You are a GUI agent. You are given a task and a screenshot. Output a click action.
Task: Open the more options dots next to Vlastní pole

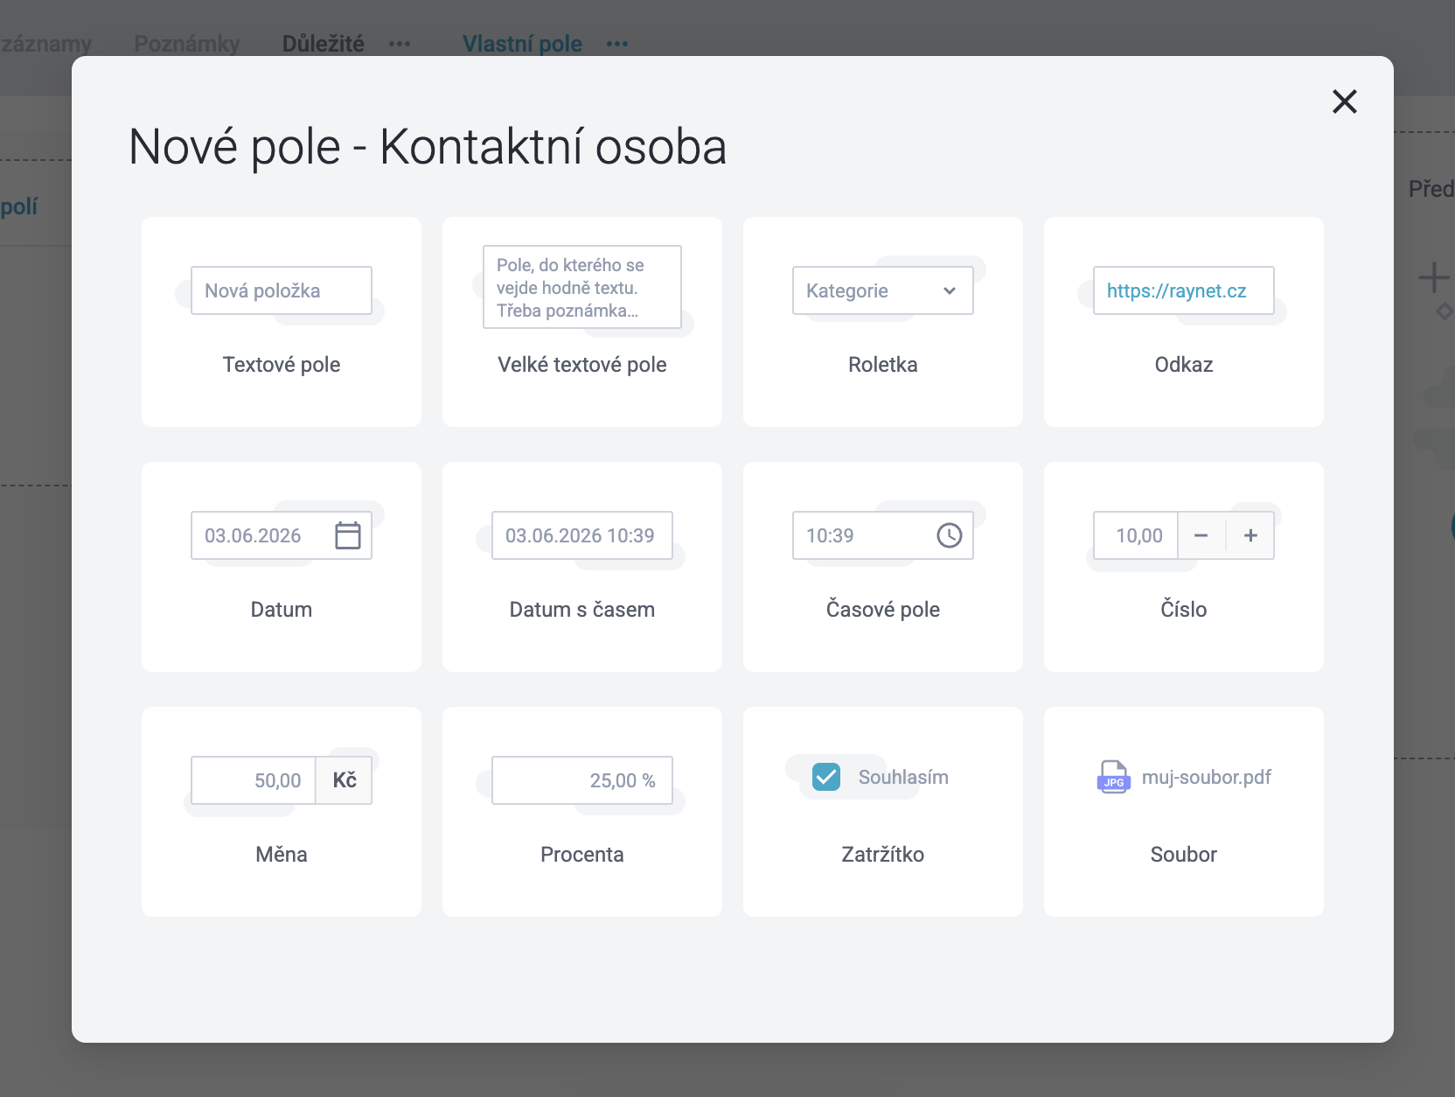617,44
